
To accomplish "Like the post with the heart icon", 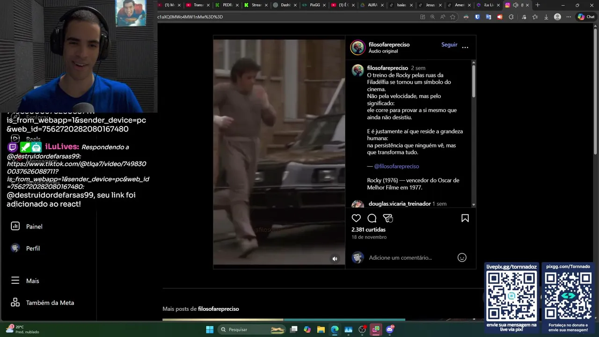I will (x=356, y=218).
